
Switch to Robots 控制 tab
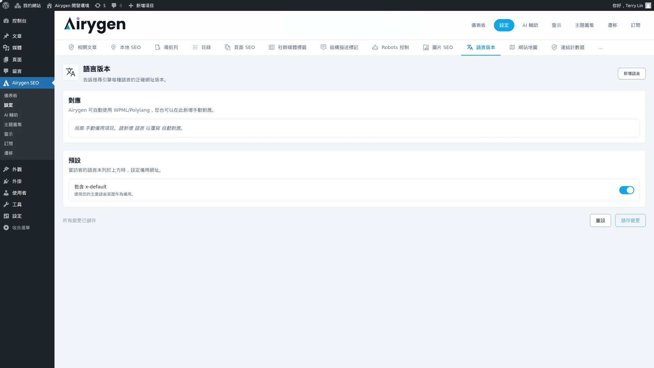(x=391, y=47)
